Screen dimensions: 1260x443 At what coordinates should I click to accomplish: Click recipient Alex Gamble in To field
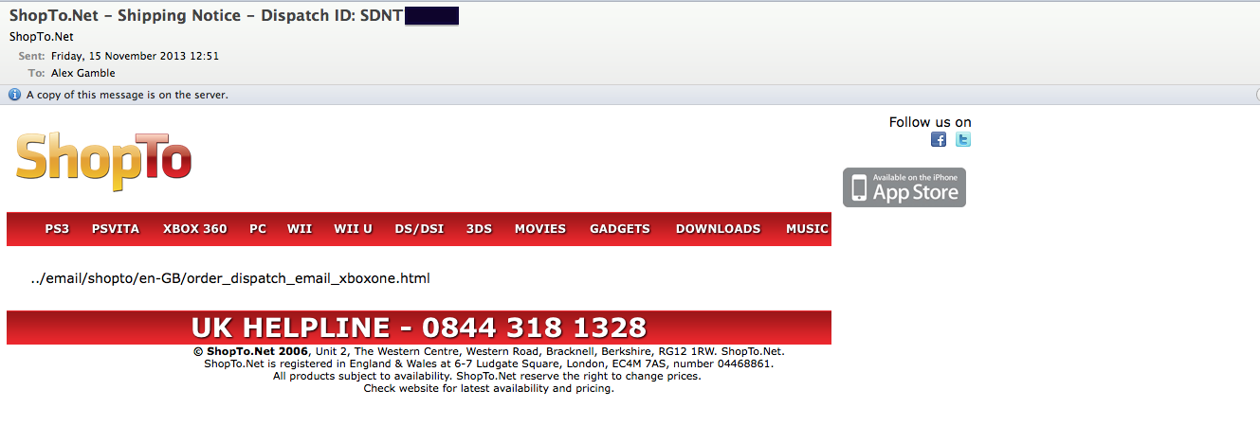83,73
